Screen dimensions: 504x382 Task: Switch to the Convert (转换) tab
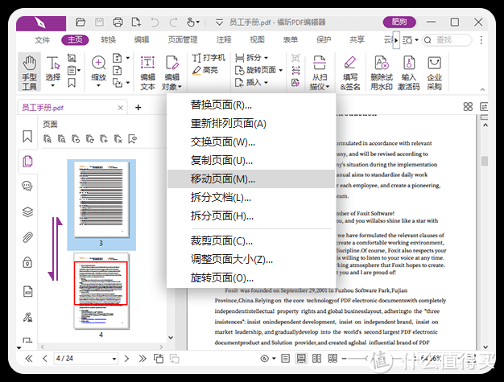click(x=109, y=39)
